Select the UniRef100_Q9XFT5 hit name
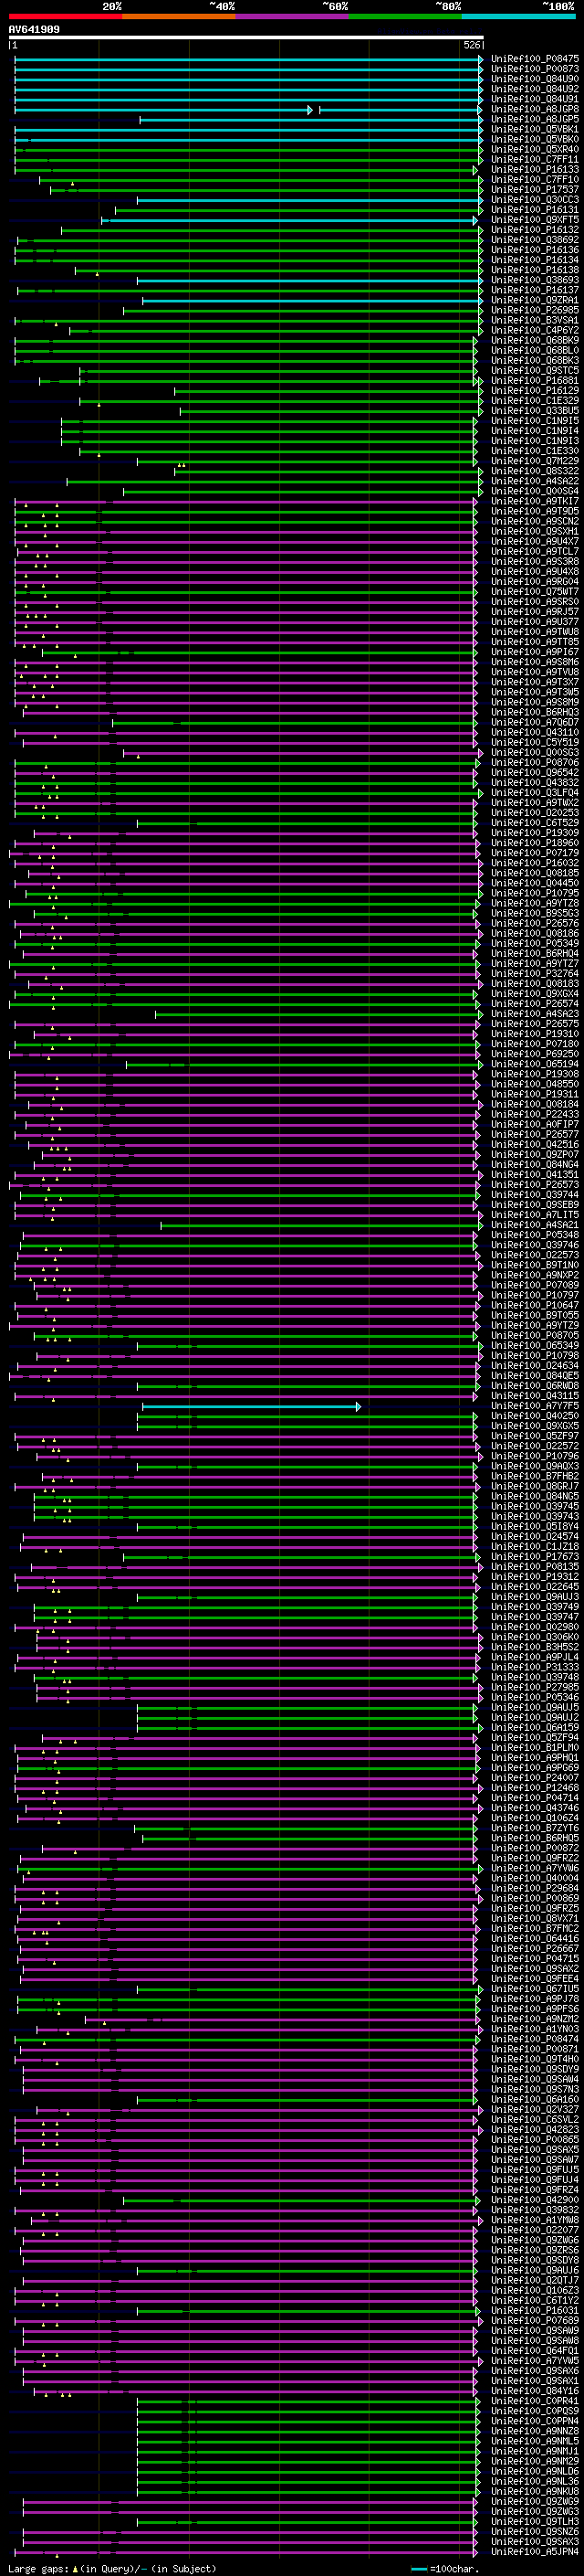Image resolution: width=584 pixels, height=2576 pixels. (535, 220)
